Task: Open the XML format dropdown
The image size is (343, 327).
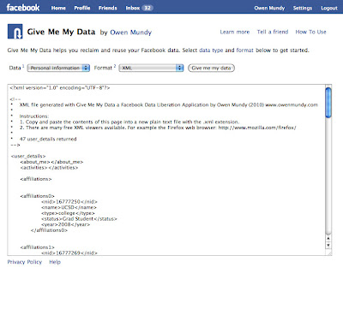Action: (151, 68)
